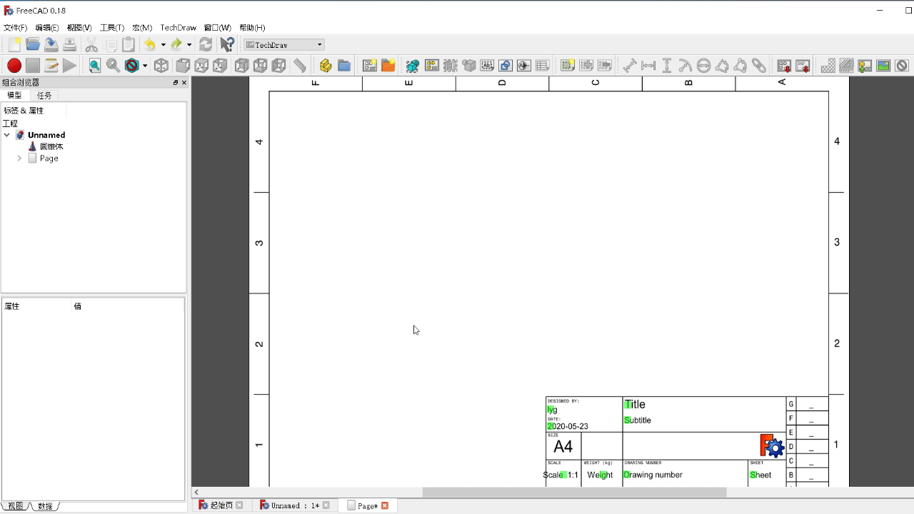Click the Print icon

pyautogui.click(x=69, y=44)
